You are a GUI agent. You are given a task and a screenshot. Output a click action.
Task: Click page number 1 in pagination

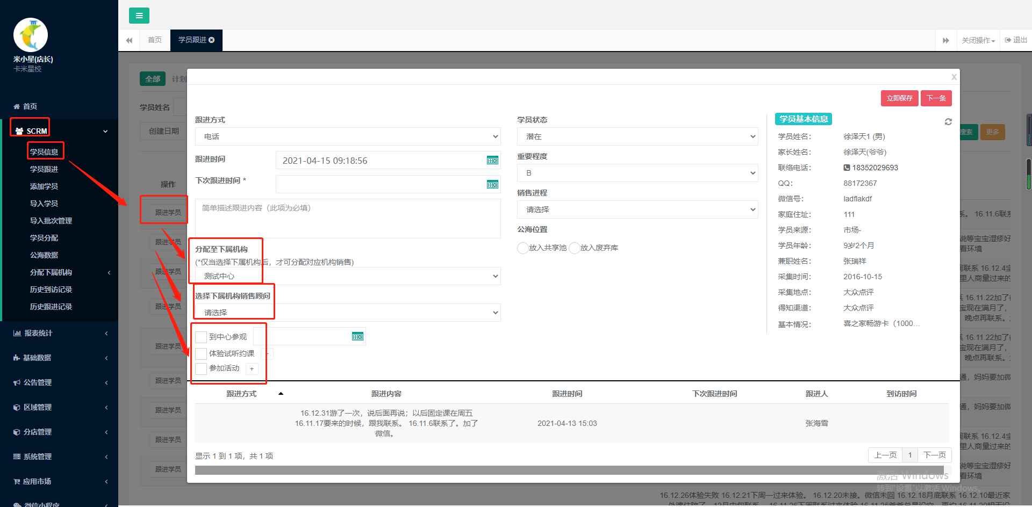(x=909, y=455)
